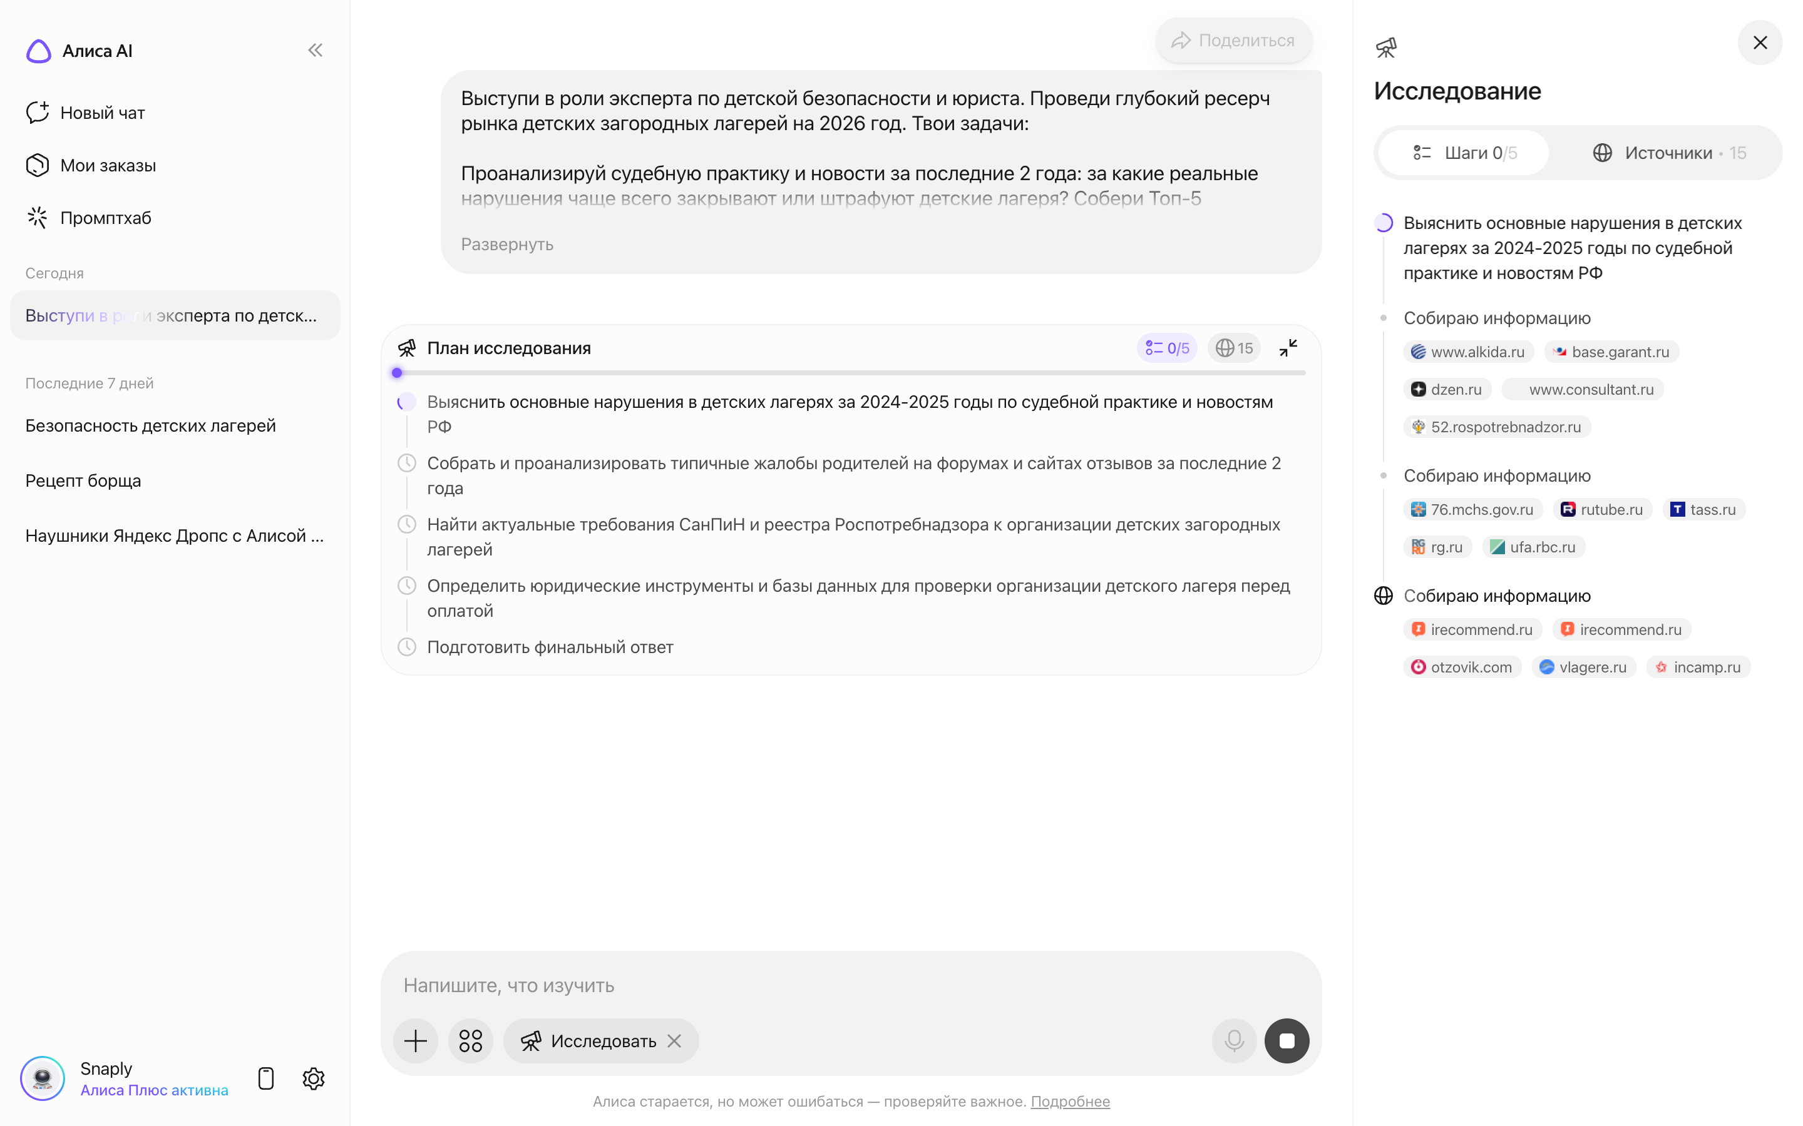Viewport: 1803px width, 1126px height.
Task: Open source ufa.rbc.ru
Action: pos(1533,547)
